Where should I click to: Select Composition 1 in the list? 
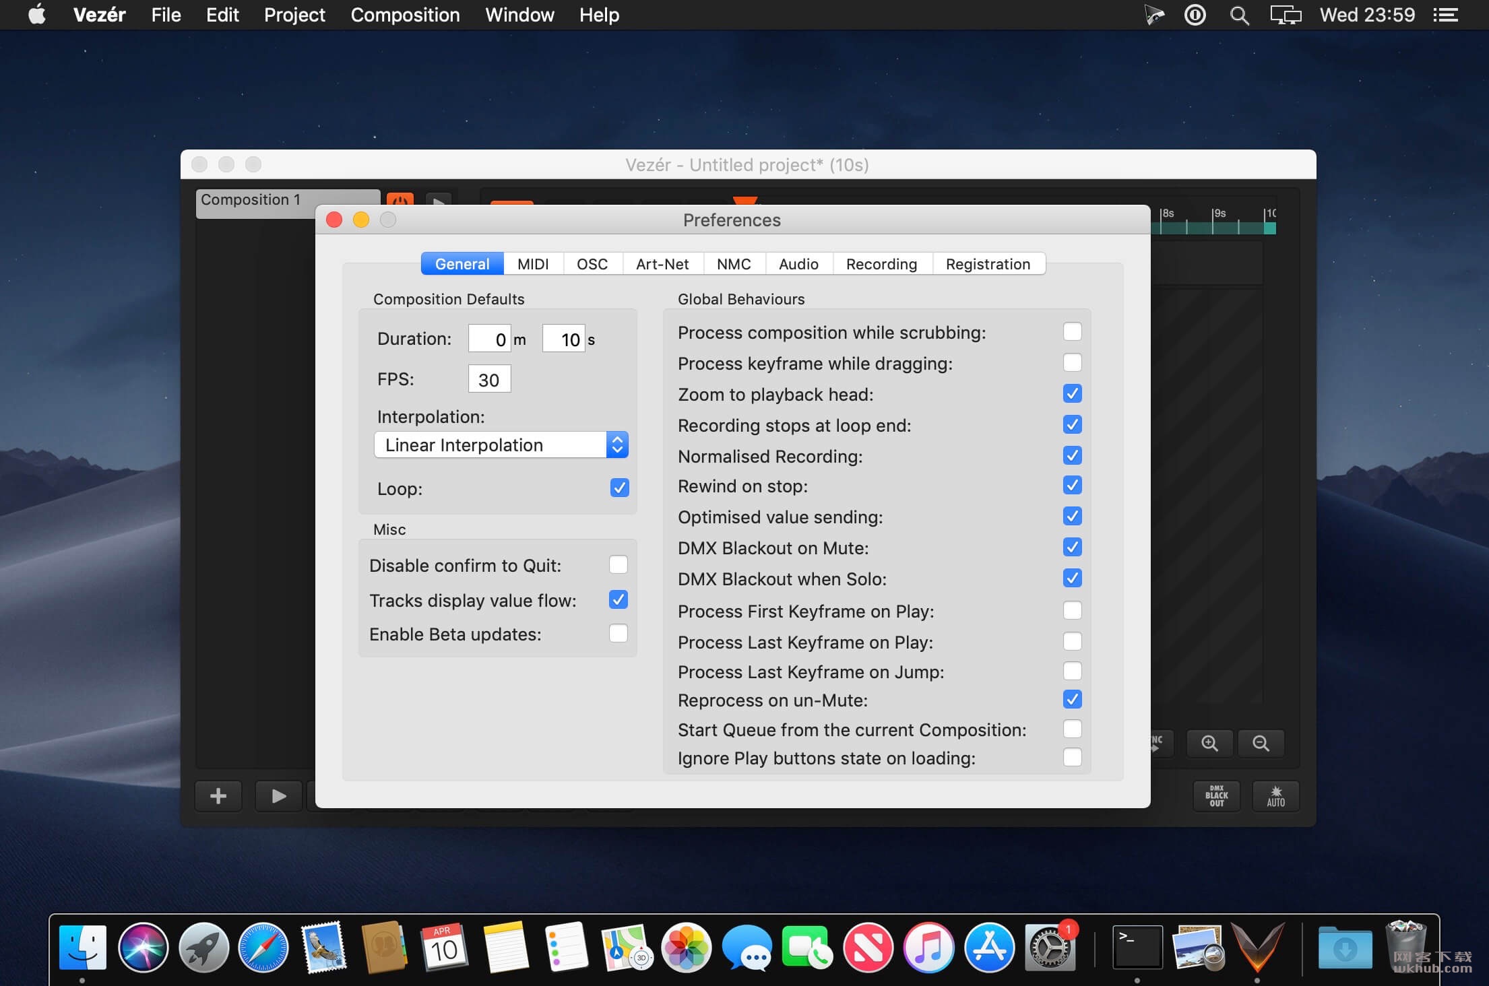tap(288, 202)
